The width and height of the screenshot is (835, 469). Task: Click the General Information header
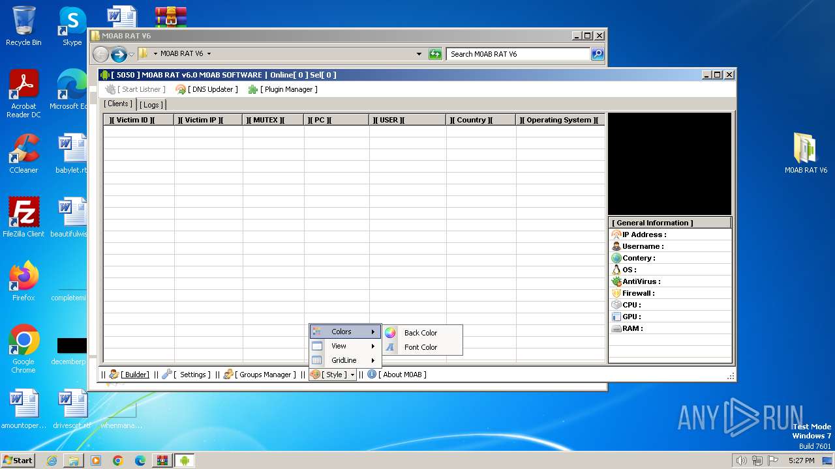[670, 223]
